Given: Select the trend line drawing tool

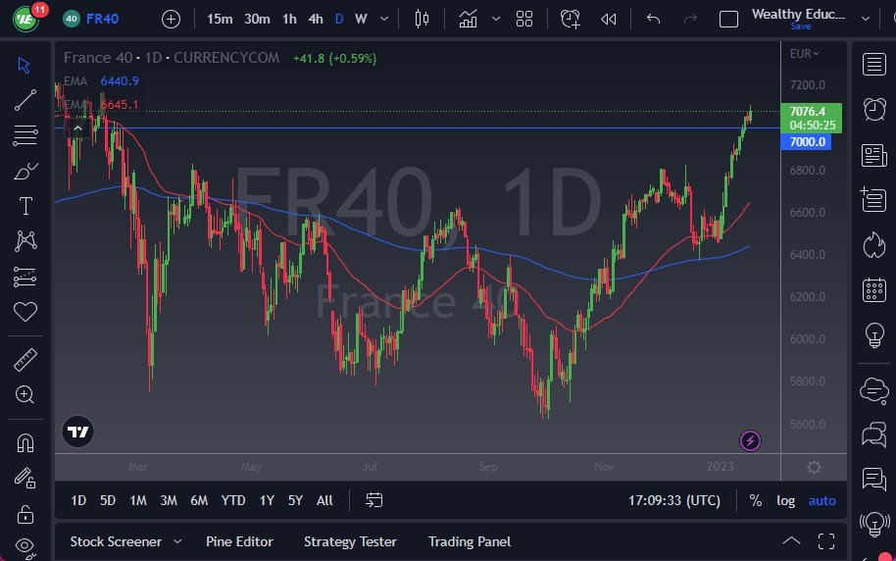Looking at the screenshot, I should [25, 100].
